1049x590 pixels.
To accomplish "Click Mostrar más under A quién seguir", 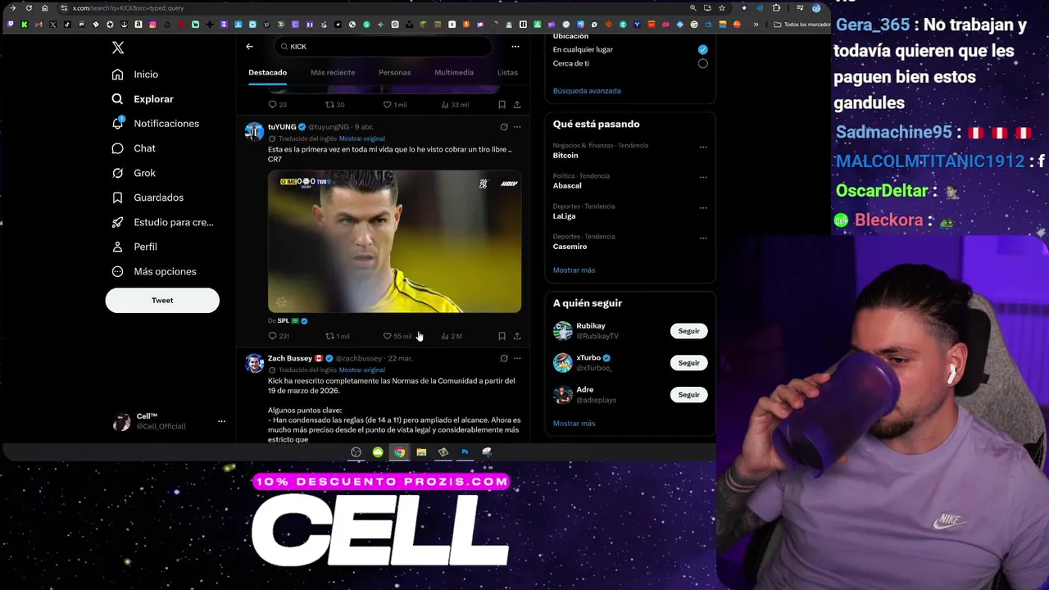I will point(574,424).
